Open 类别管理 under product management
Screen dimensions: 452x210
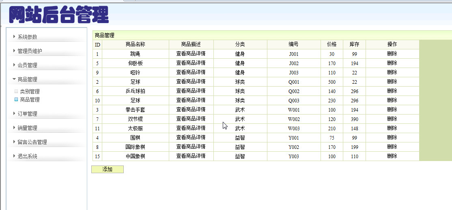pyautogui.click(x=30, y=91)
